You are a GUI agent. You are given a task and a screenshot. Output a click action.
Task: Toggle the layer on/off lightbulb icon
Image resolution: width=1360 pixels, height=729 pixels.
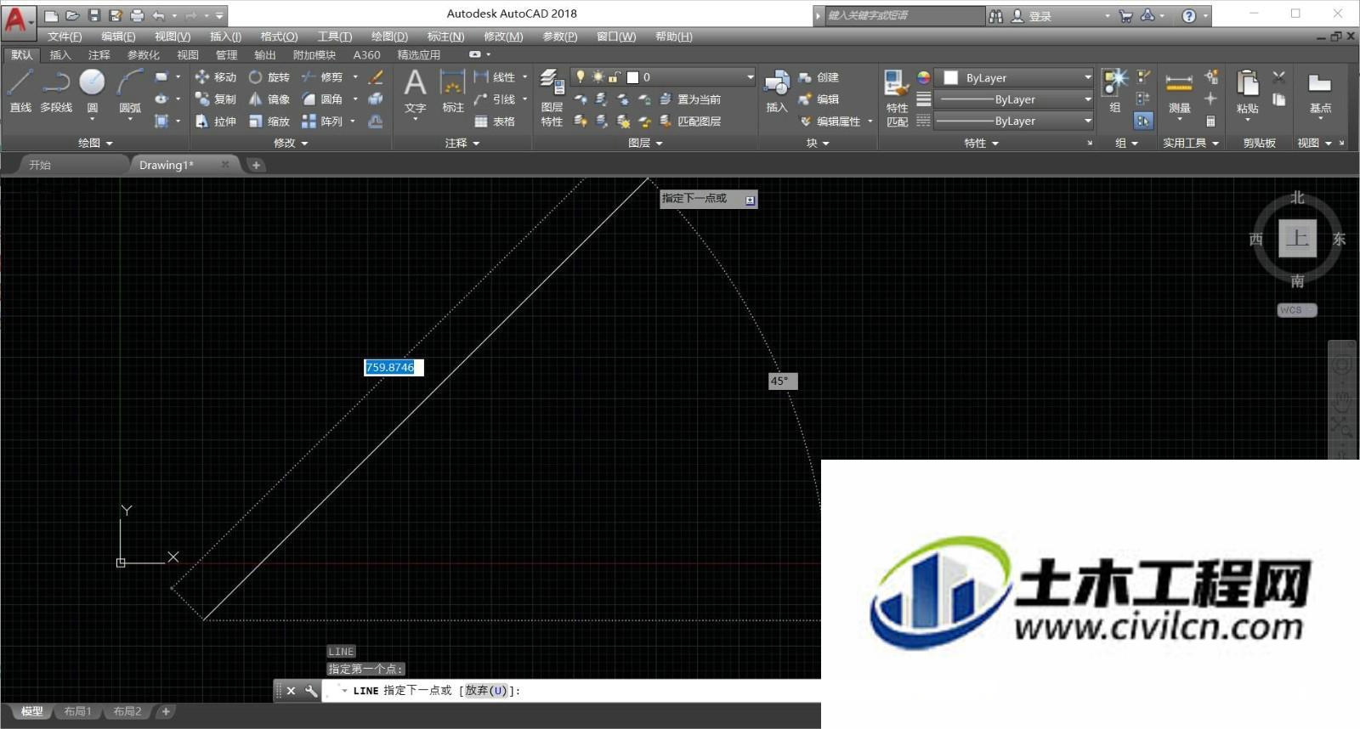[581, 76]
